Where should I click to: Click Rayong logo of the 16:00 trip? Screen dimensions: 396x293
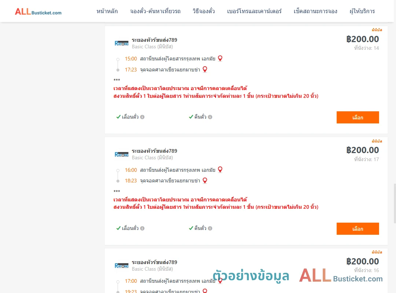pyautogui.click(x=121, y=154)
